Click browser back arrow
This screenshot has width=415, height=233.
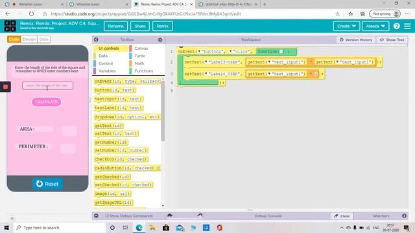[8, 14]
